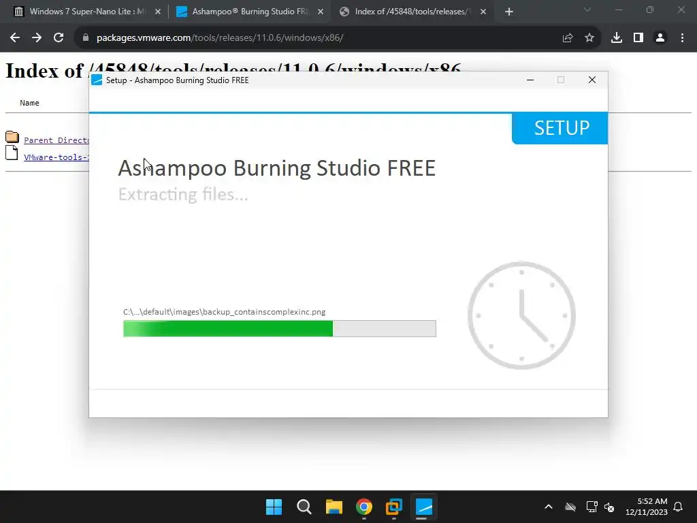
Task: Click the VMware-tools file link
Action: point(56,157)
